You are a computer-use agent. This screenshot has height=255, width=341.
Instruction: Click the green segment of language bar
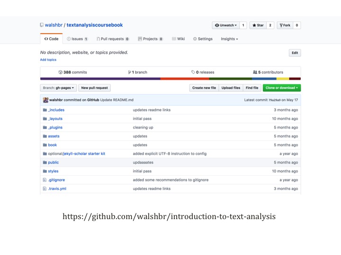(231, 79)
